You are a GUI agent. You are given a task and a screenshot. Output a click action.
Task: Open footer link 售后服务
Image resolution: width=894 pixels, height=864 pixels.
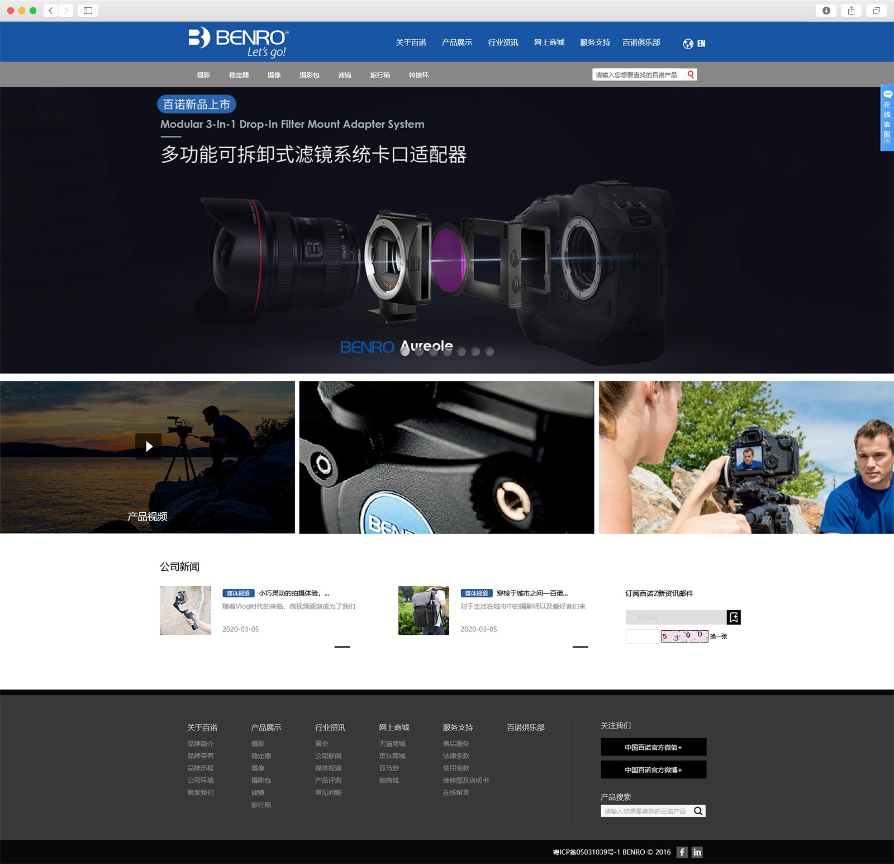pos(456,743)
